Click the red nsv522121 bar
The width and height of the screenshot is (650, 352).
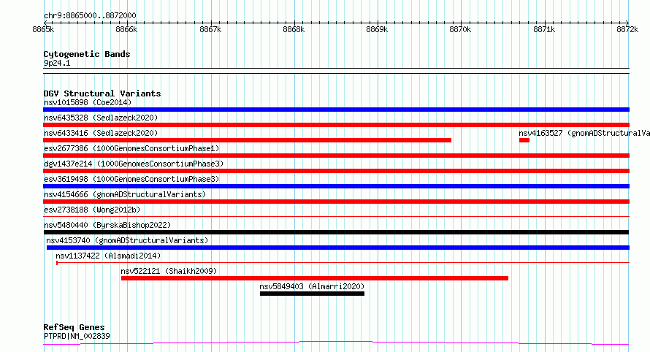[x=315, y=278]
